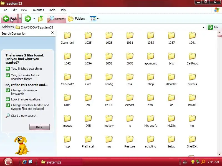The height and width of the screenshot is (166, 222).
Task: Go up one folder level
Action: 41,19
